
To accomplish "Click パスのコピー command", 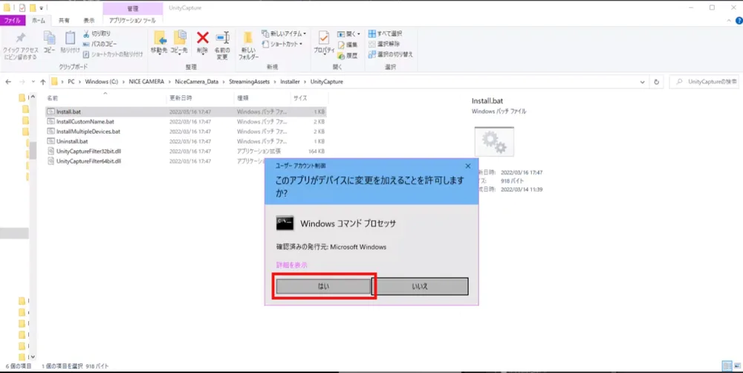I will (100, 44).
